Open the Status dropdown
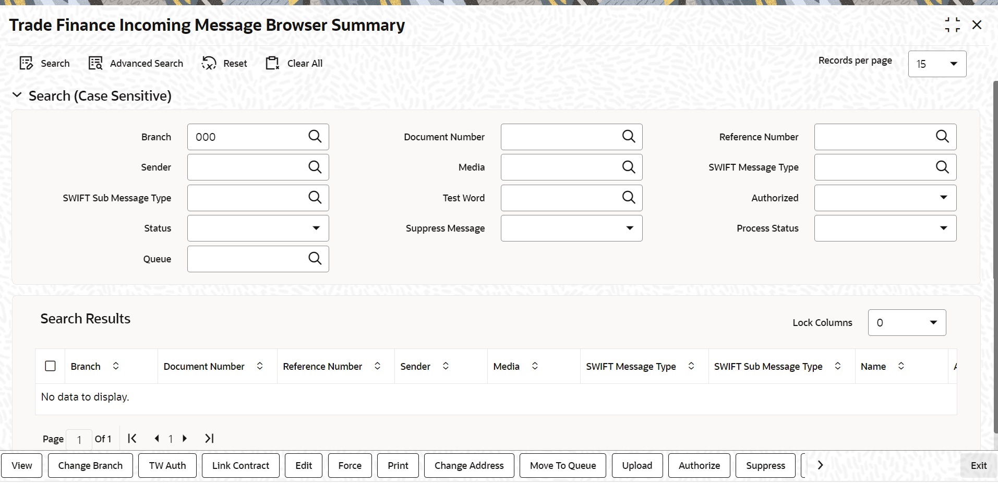Screen dimensions: 998x483 point(258,228)
